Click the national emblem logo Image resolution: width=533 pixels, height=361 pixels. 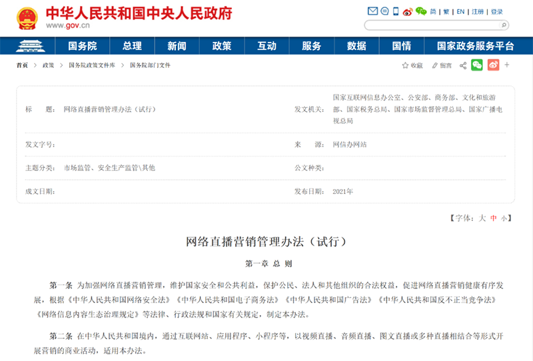(27, 18)
